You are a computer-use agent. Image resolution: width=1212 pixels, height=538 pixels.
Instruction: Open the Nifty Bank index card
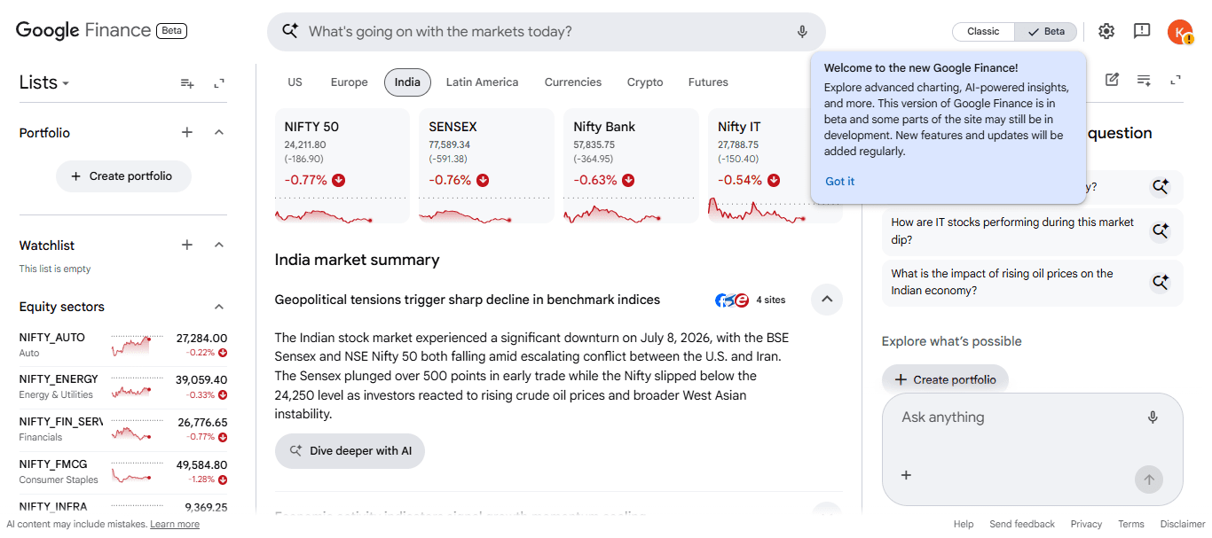[631, 166]
